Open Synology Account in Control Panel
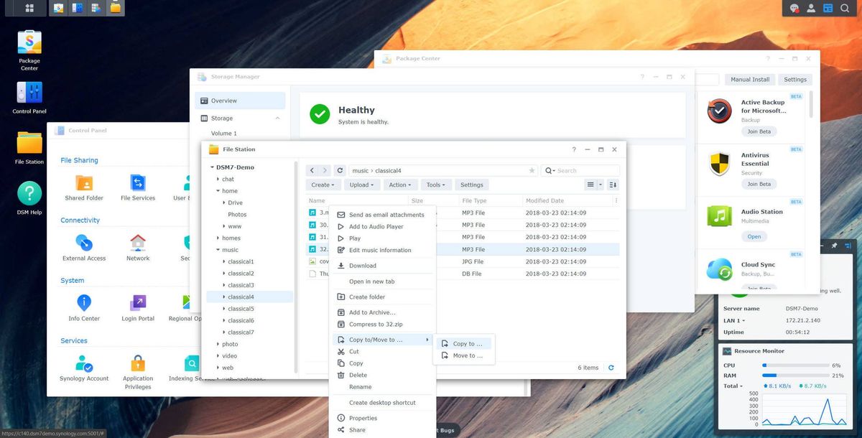Viewport: 862px width, 438px height. pos(84,368)
